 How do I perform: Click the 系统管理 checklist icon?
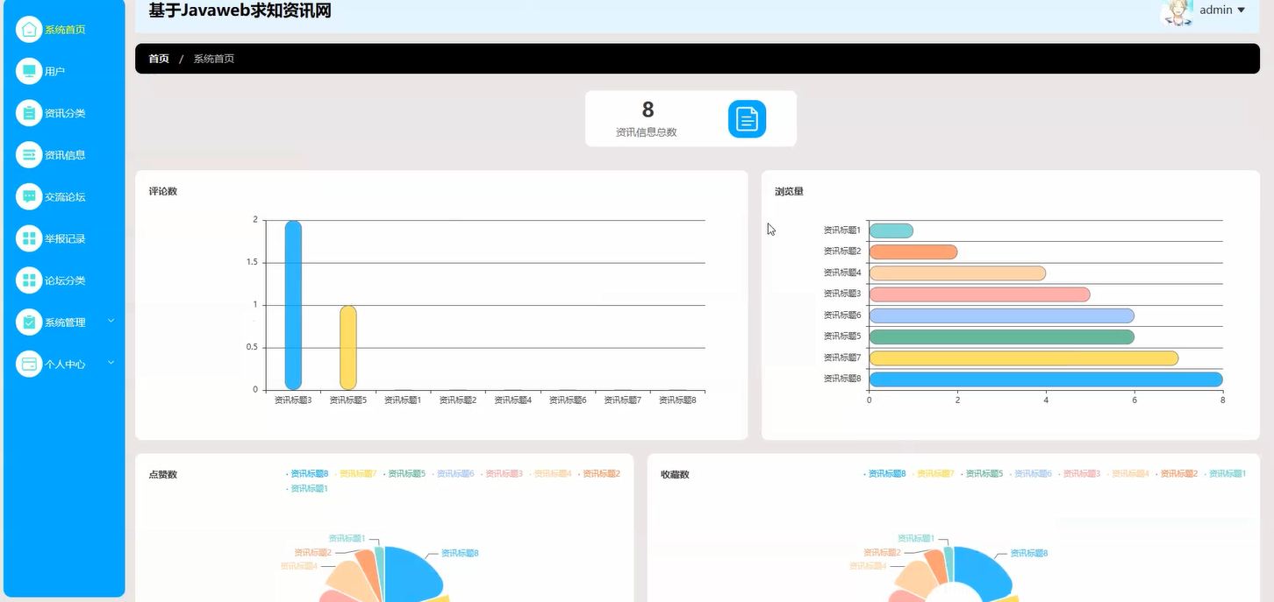tap(29, 322)
